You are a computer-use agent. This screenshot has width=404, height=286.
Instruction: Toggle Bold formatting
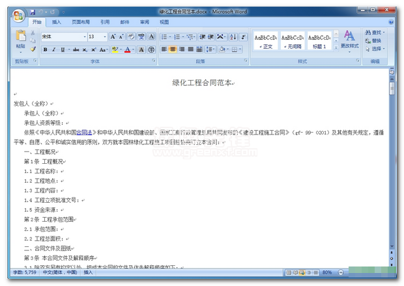46,50
